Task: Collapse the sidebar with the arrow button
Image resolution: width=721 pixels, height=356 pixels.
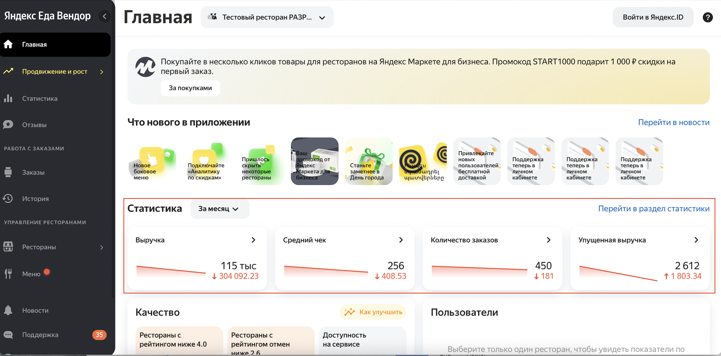Action: point(105,16)
